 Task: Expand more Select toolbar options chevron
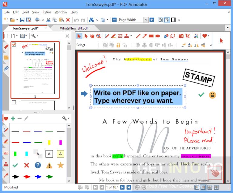[x=211, y=45]
